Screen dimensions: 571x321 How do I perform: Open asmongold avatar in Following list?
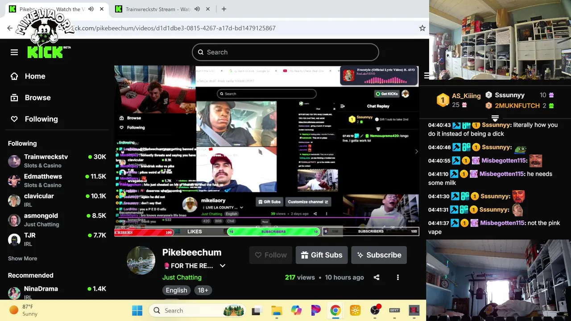pyautogui.click(x=14, y=220)
